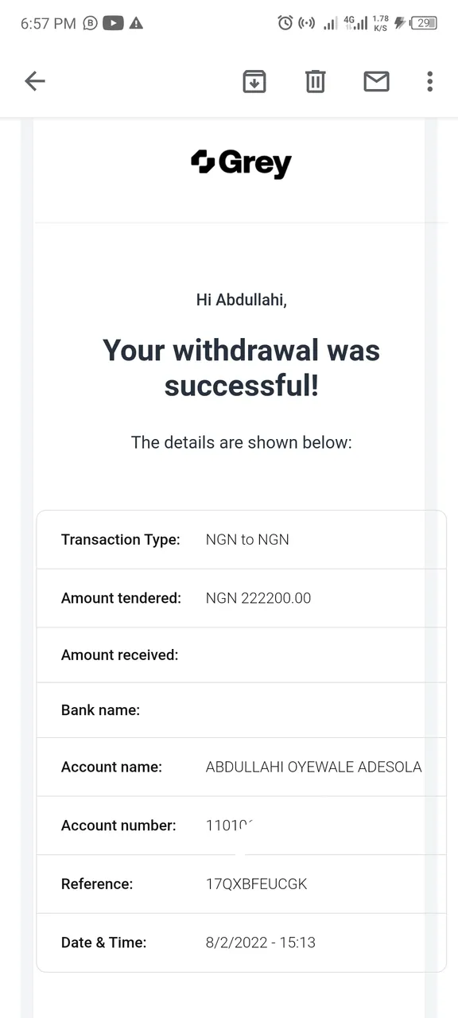The height and width of the screenshot is (1018, 458).
Task: Select the reference code 17QXBFEUCGK
Action: [x=256, y=884]
